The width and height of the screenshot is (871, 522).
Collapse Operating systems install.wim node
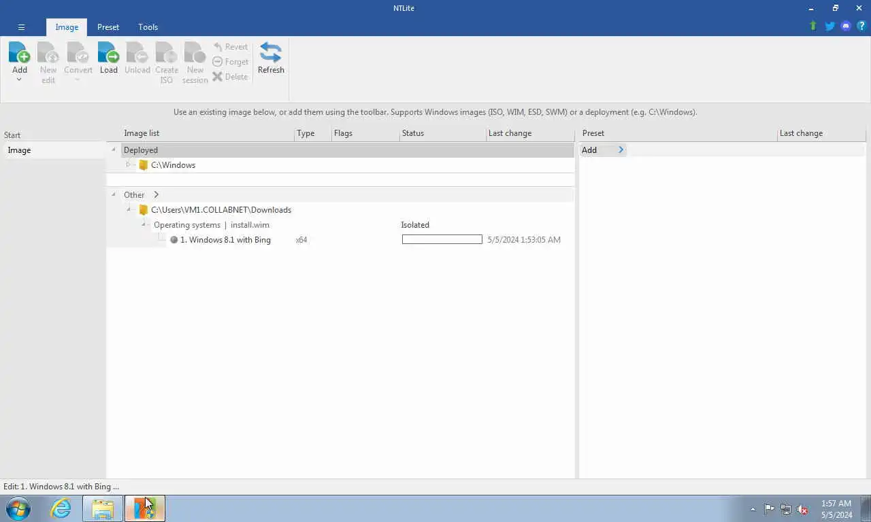(x=144, y=224)
